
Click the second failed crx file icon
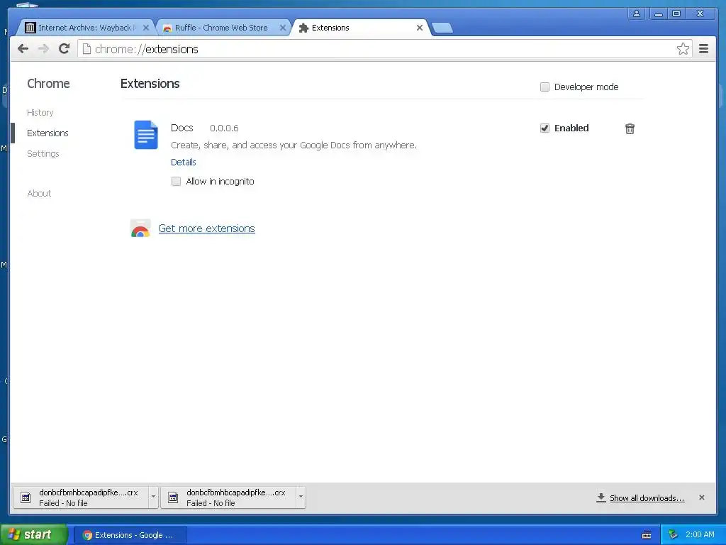pos(173,497)
